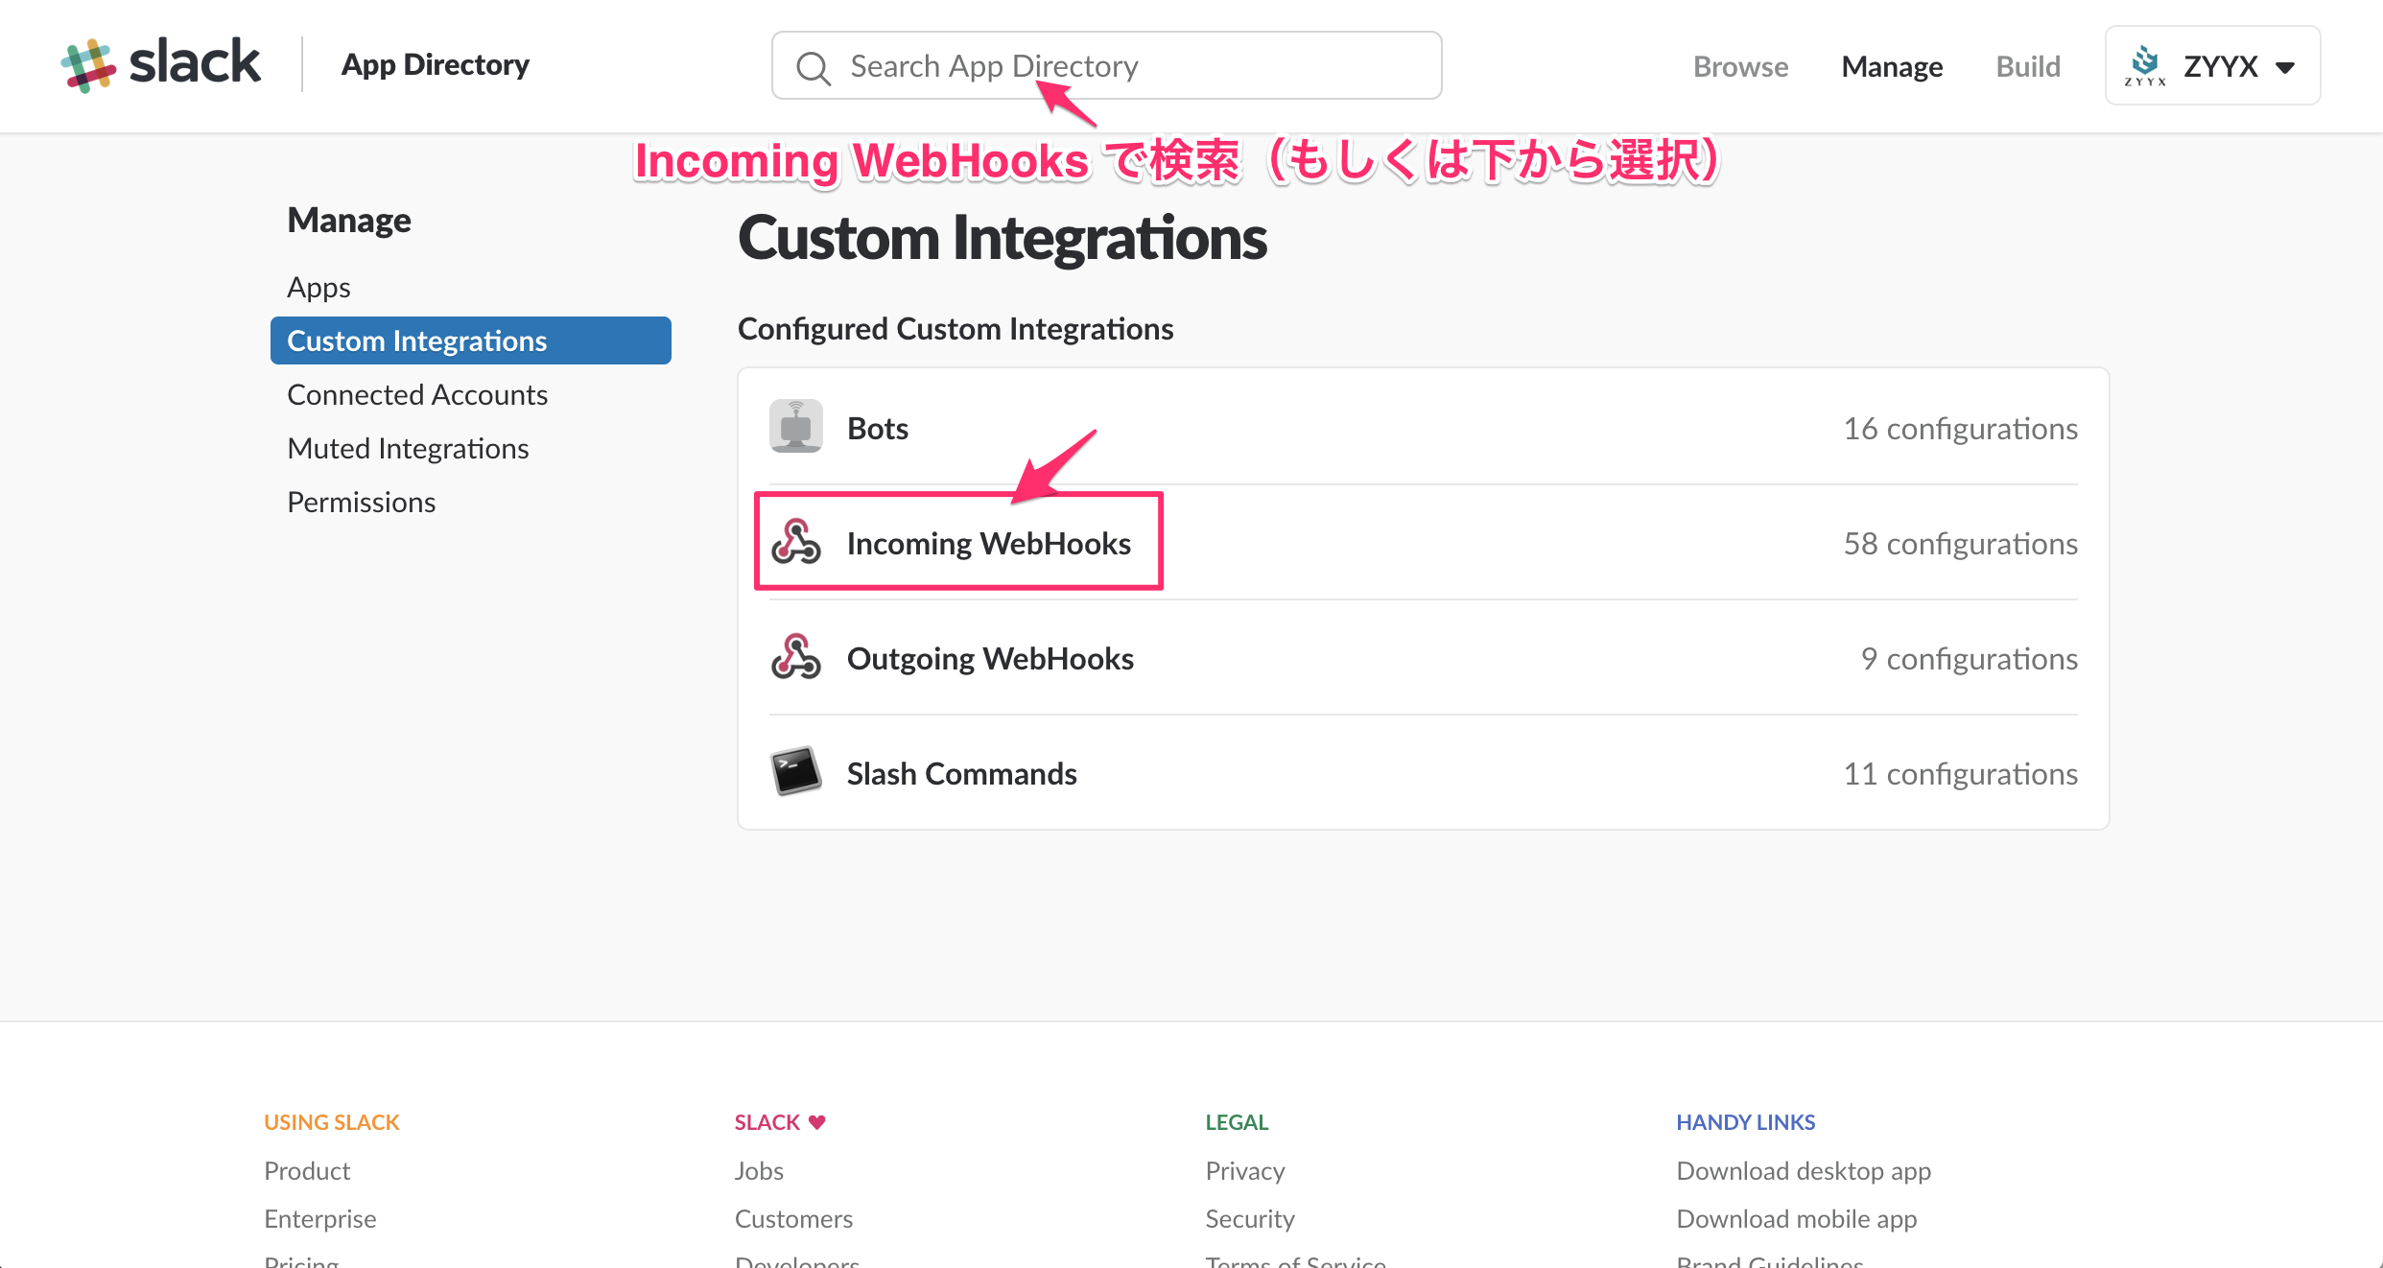The height and width of the screenshot is (1268, 2383).
Task: Open the Product footer link
Action: pyautogui.click(x=307, y=1170)
